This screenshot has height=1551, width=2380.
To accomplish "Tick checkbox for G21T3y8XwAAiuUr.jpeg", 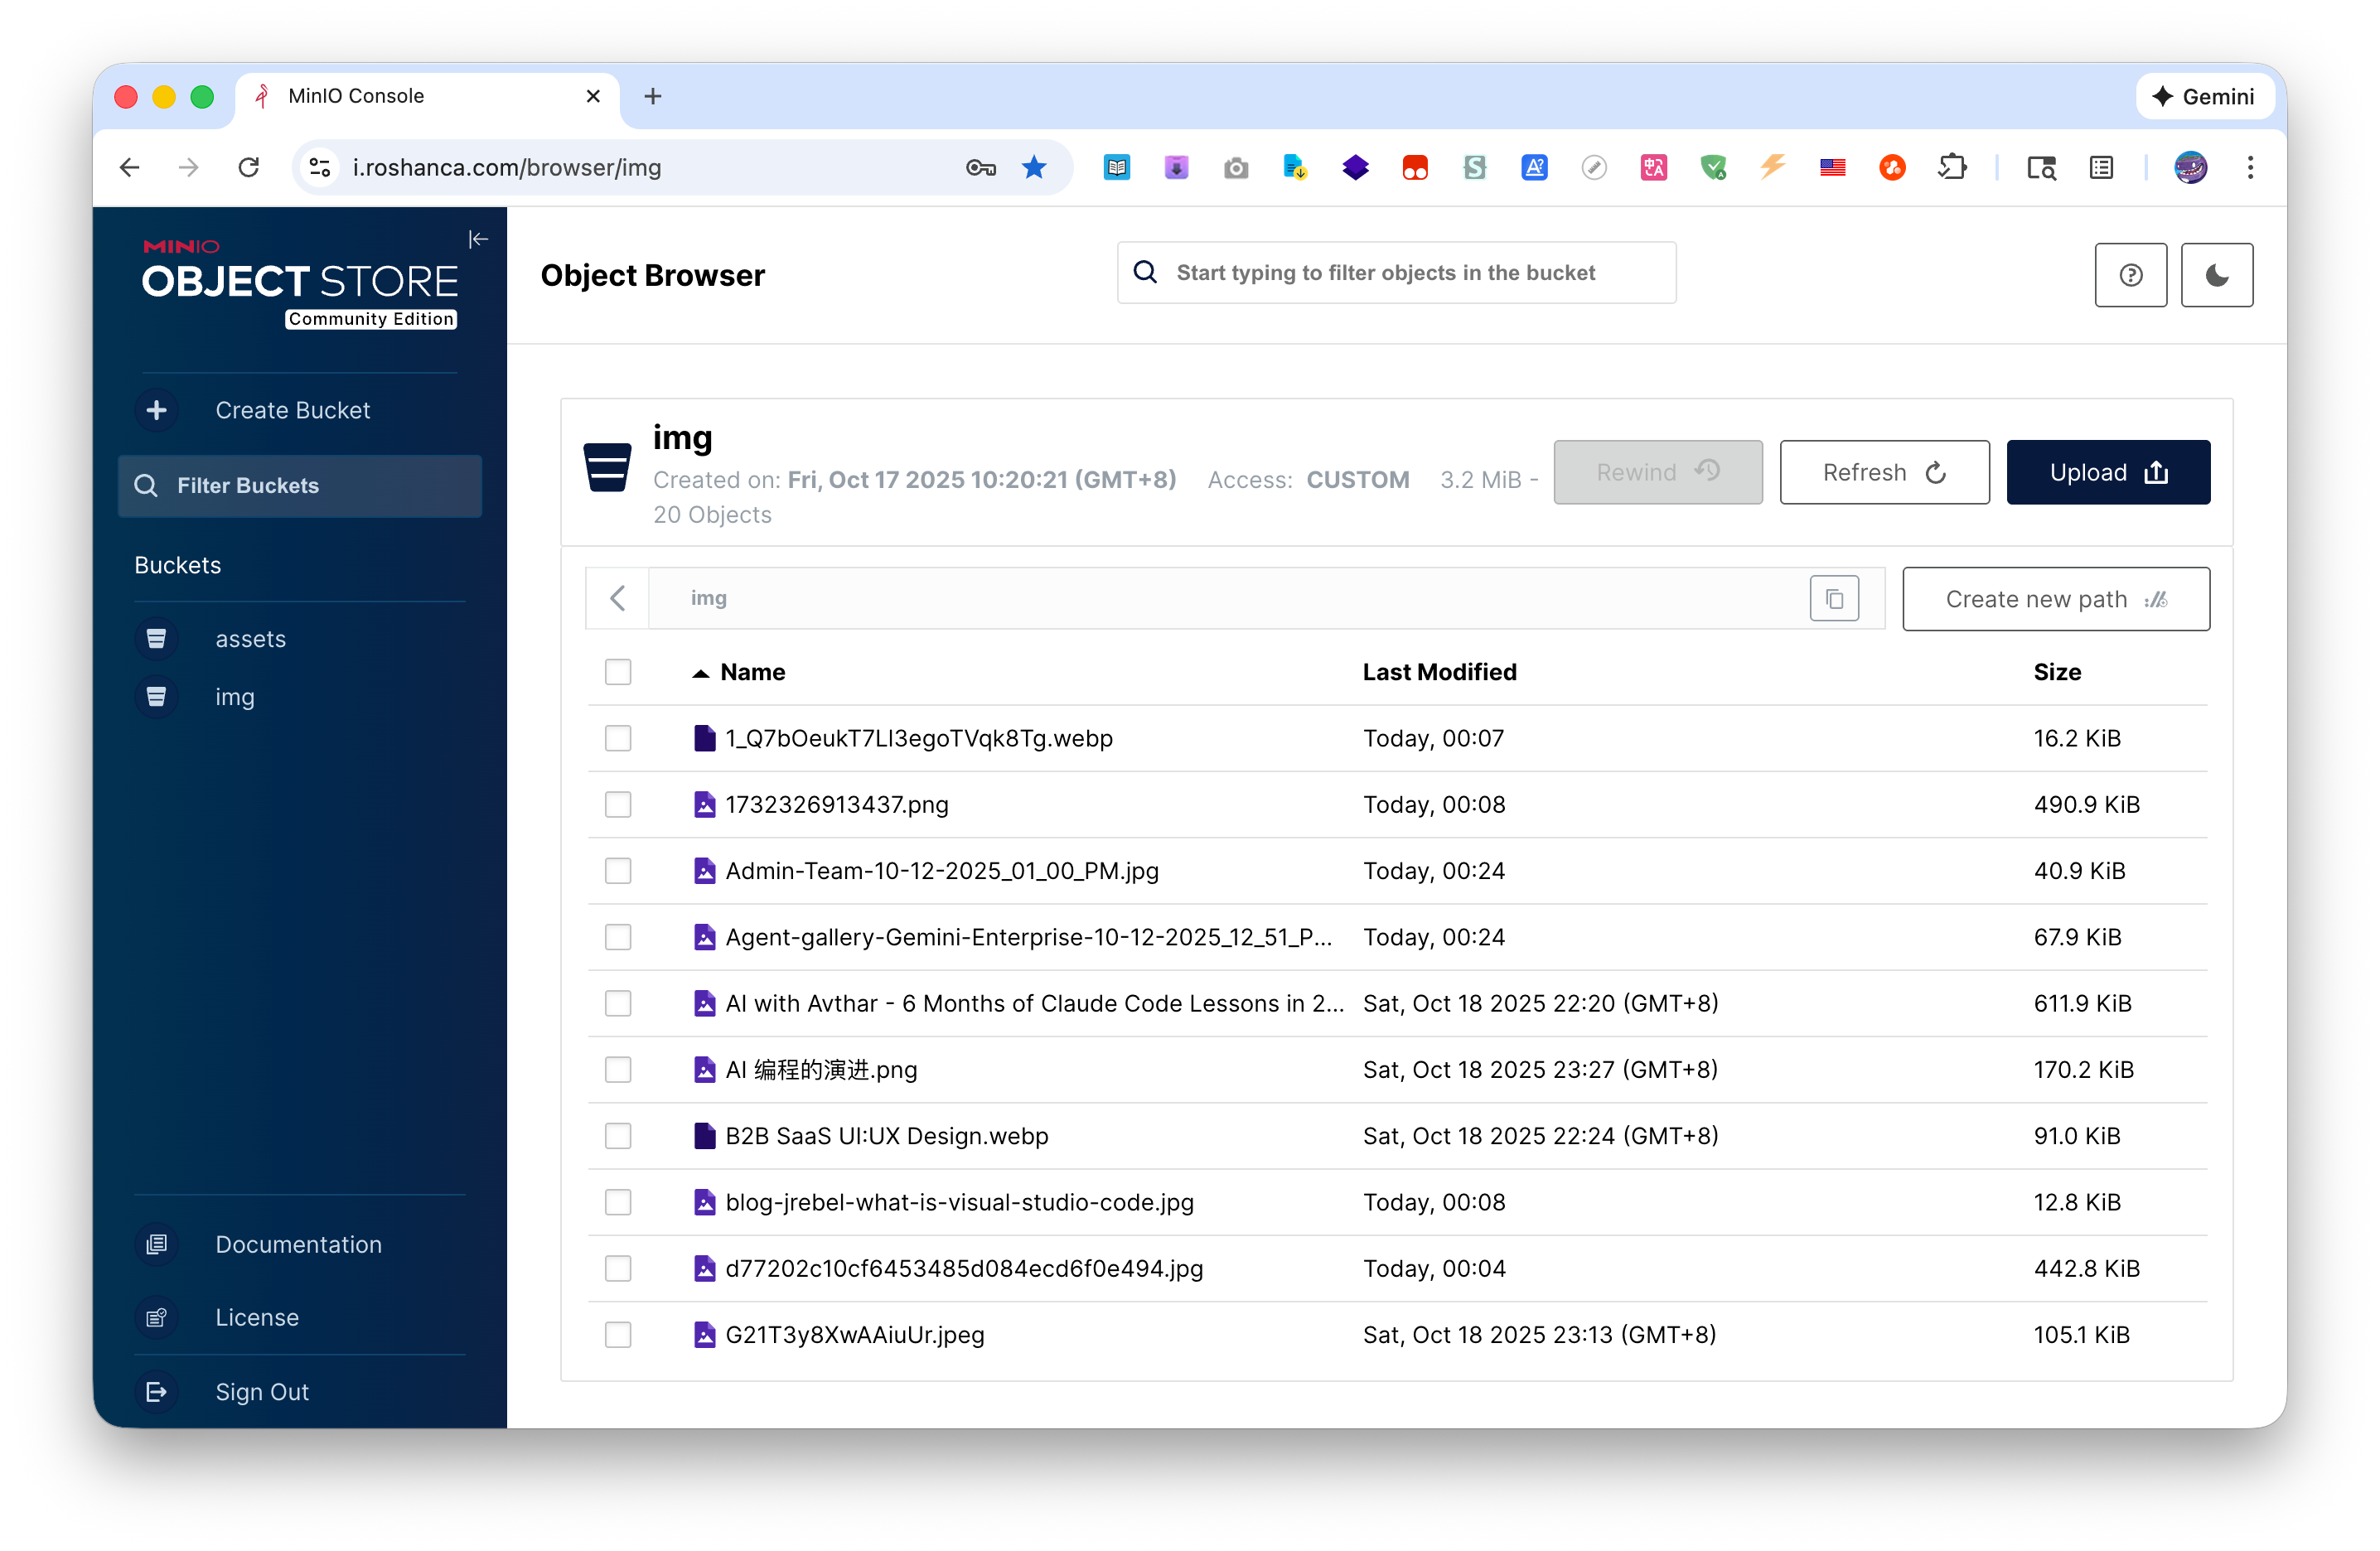I will click(618, 1334).
